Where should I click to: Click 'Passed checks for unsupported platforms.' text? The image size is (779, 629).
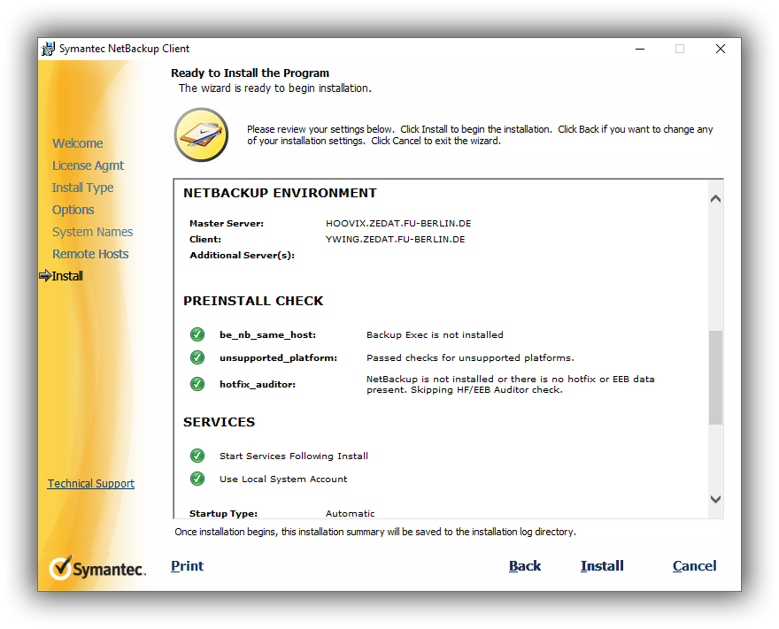click(470, 358)
